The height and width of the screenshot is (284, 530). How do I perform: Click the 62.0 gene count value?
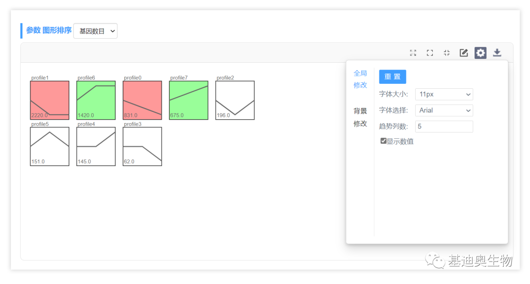point(129,162)
